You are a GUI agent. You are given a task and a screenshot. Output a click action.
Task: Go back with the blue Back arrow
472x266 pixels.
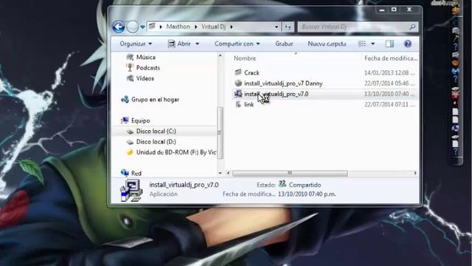point(119,27)
